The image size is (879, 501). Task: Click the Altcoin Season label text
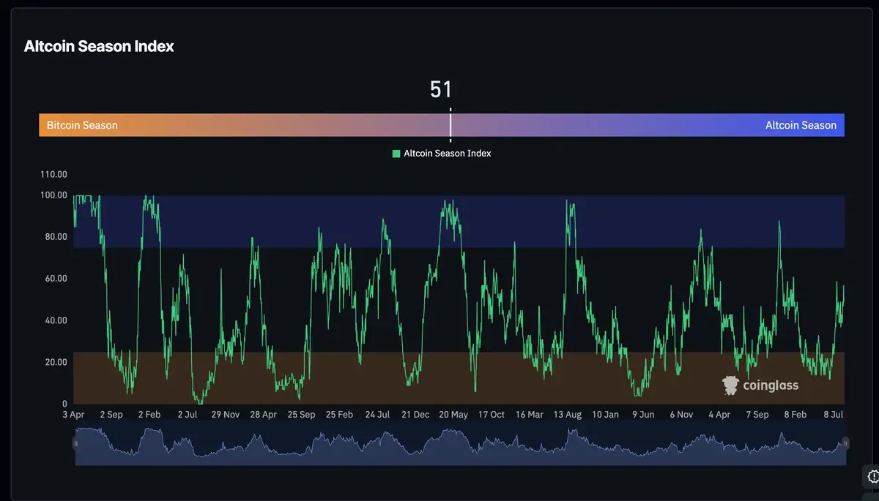point(801,125)
